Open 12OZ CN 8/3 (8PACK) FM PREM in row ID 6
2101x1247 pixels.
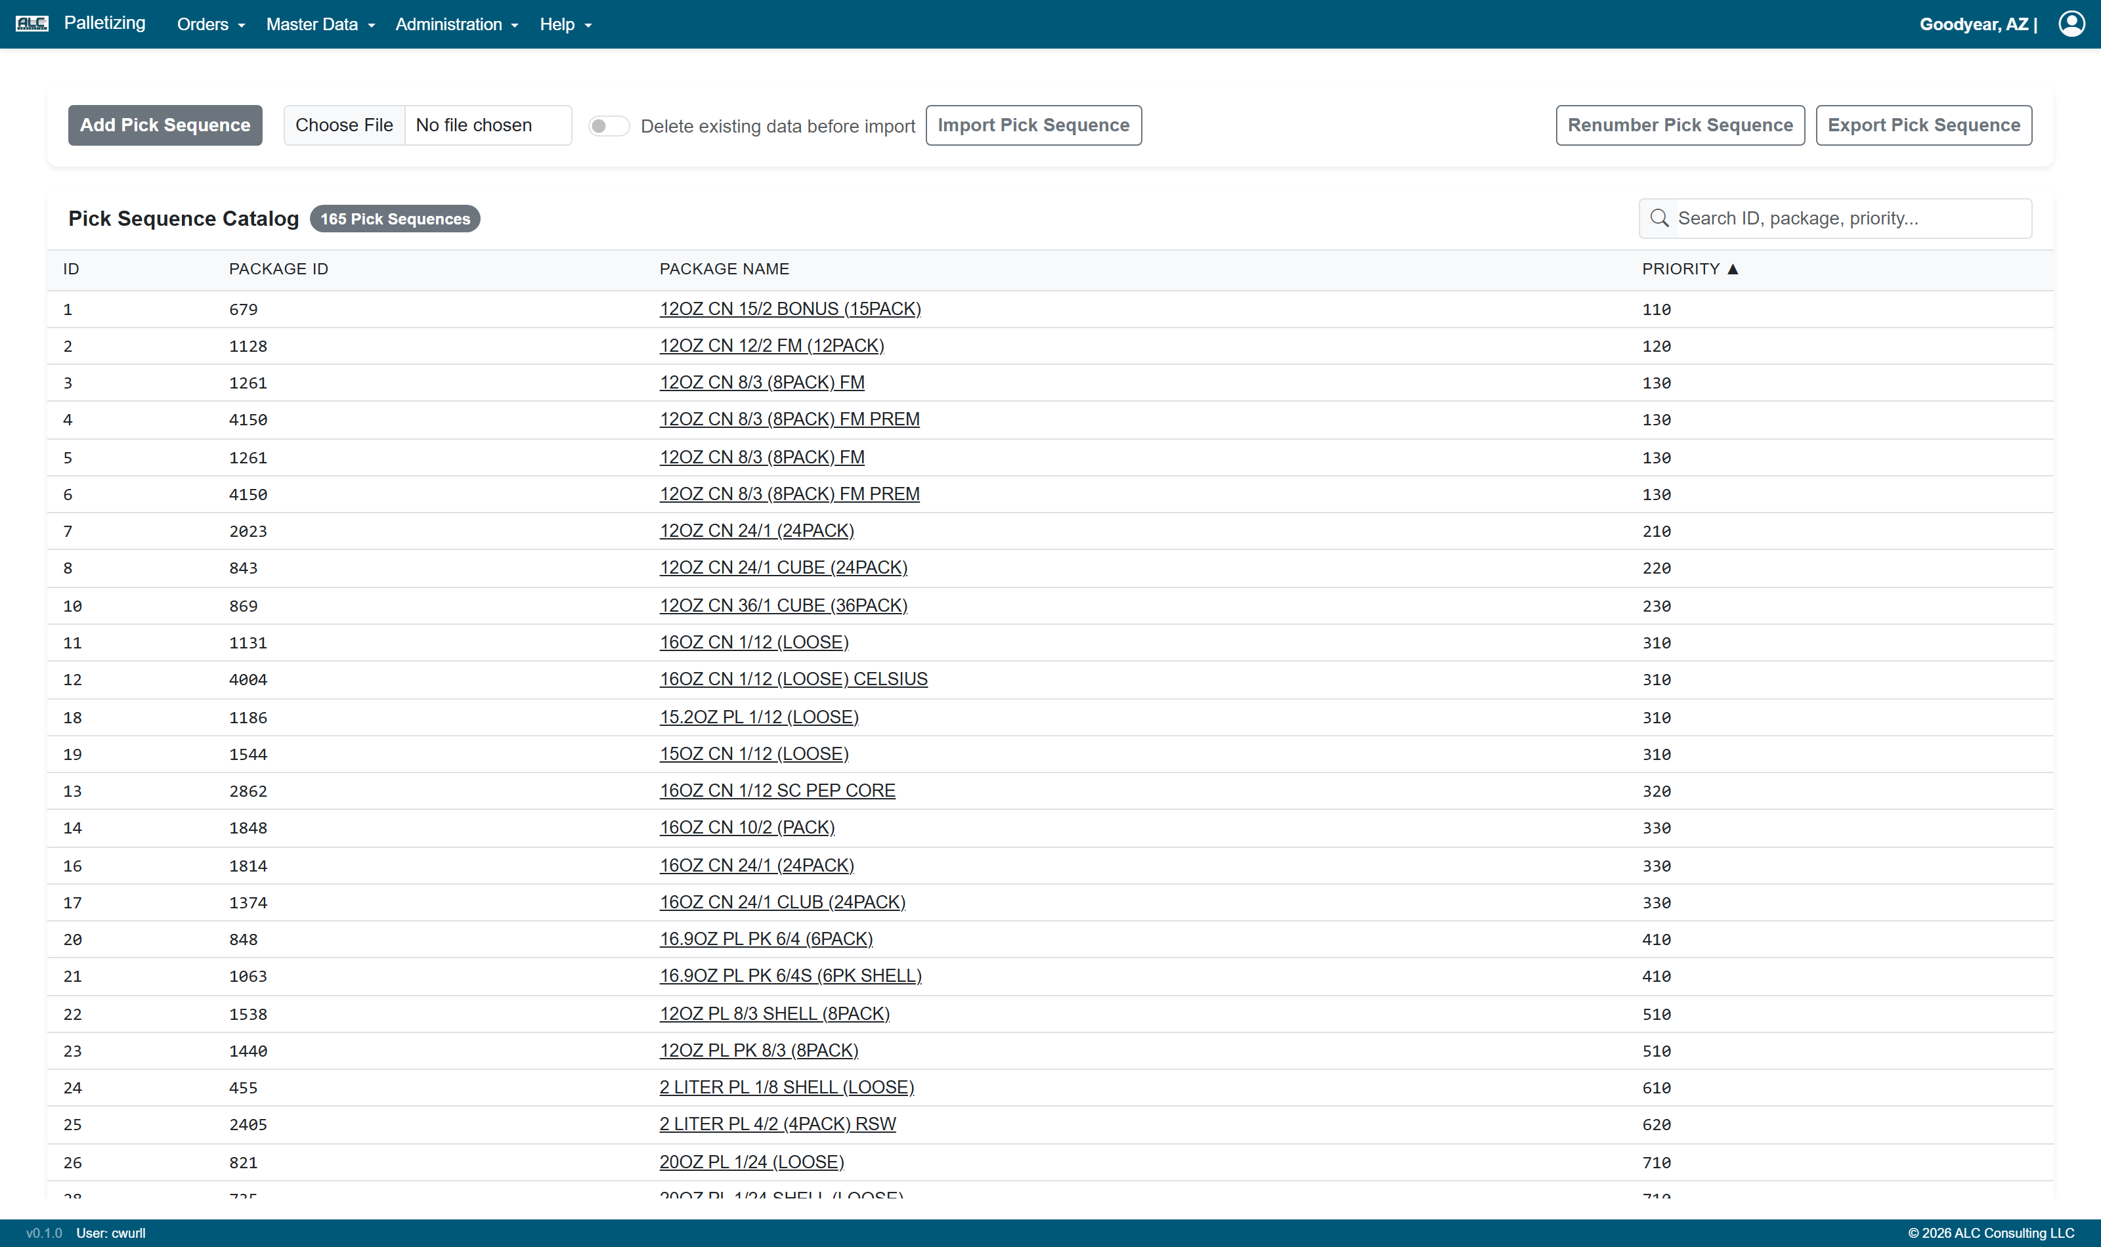pos(790,494)
